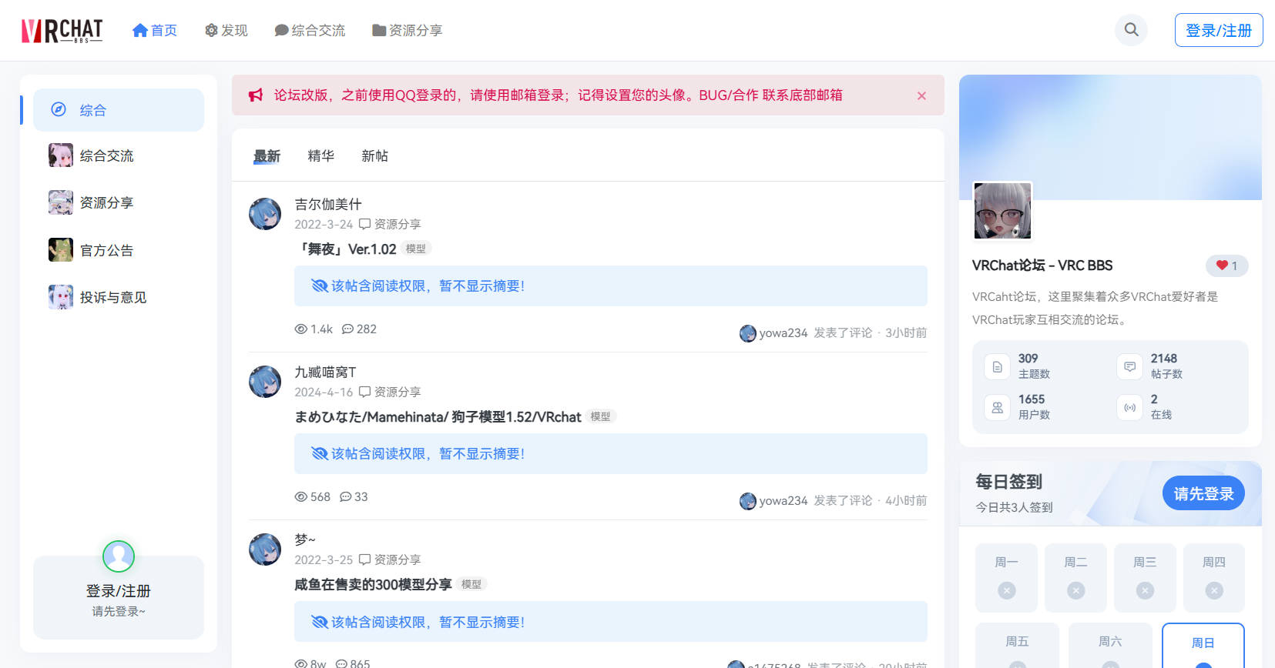Open 九臧喵窝T's user avatar
Screen dimensions: 1275x668
265,382
